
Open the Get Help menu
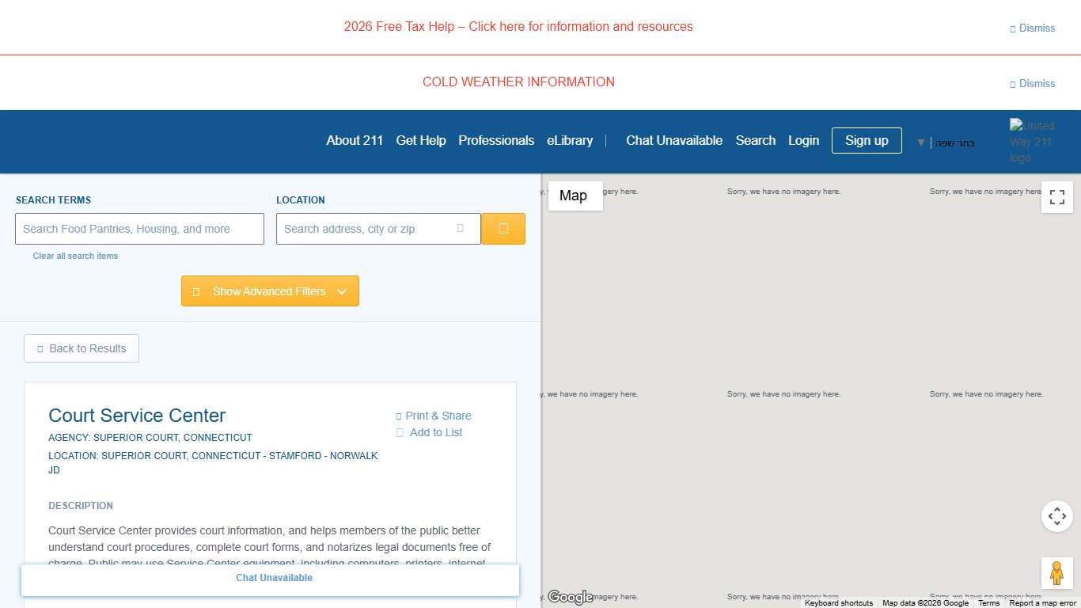click(420, 140)
